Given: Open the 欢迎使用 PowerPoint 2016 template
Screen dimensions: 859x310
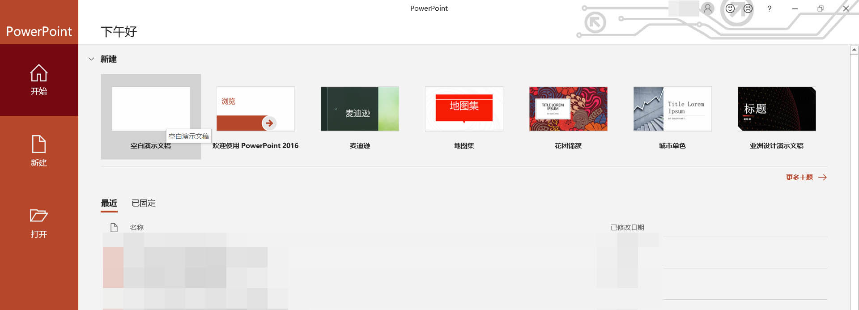Looking at the screenshot, I should pos(255,117).
